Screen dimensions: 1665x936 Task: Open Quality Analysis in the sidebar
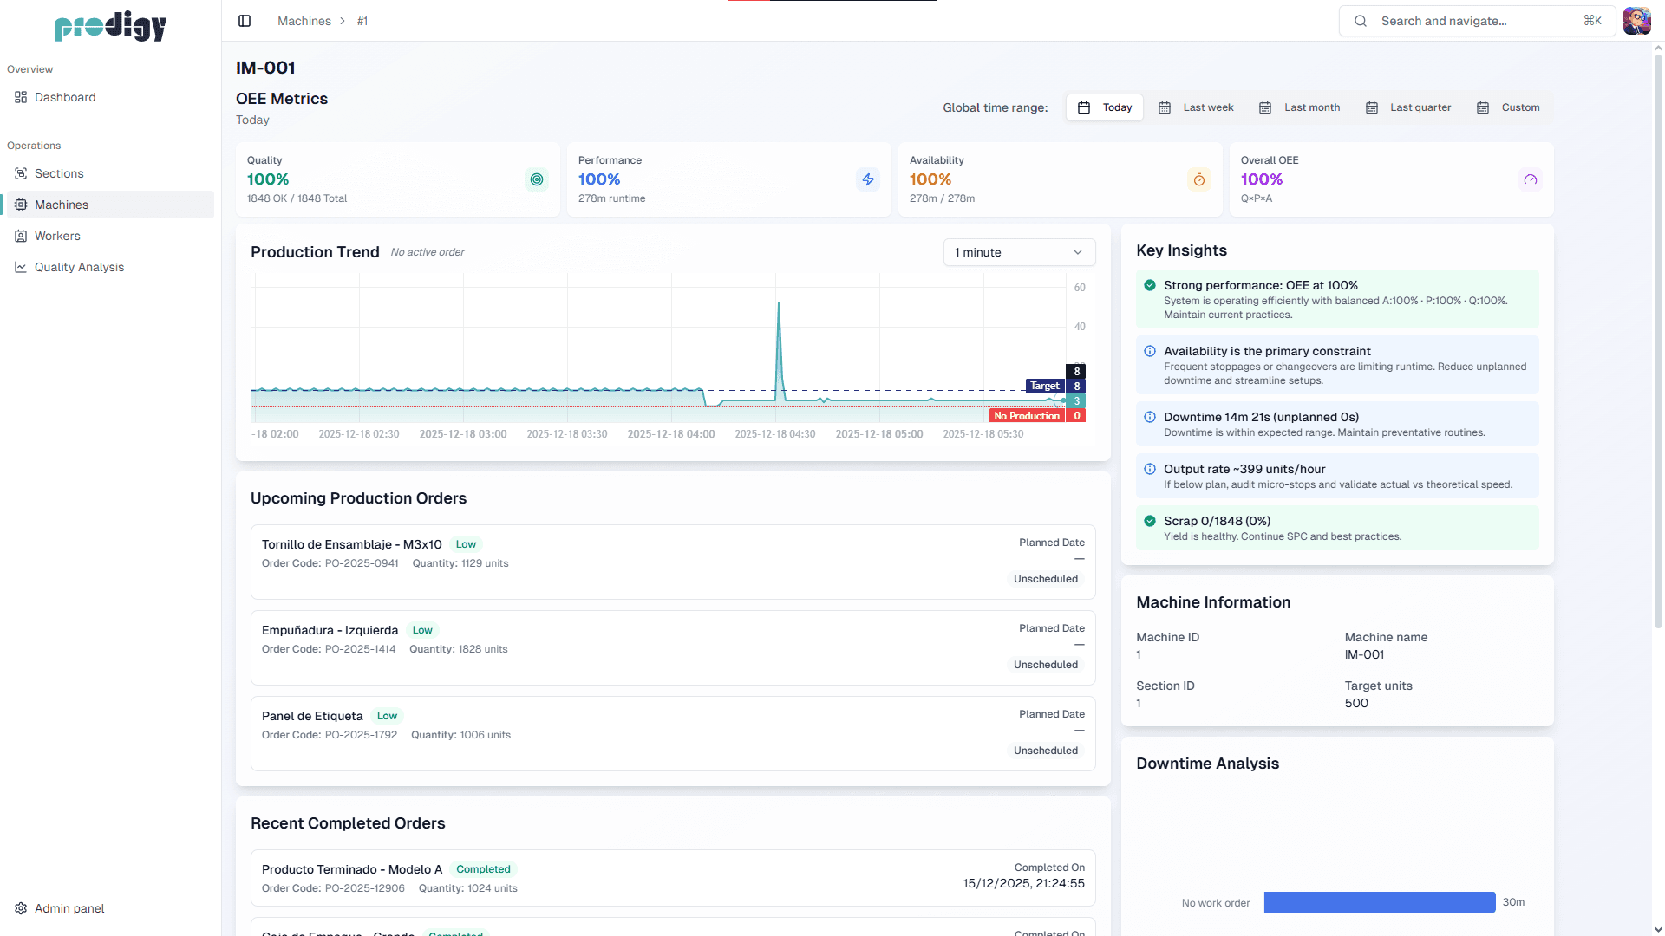(x=79, y=267)
